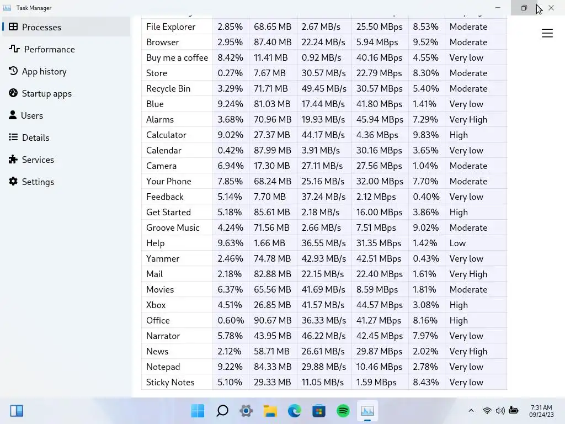The image size is (565, 424).
Task: Launch Settings from the taskbar
Action: pos(246,411)
